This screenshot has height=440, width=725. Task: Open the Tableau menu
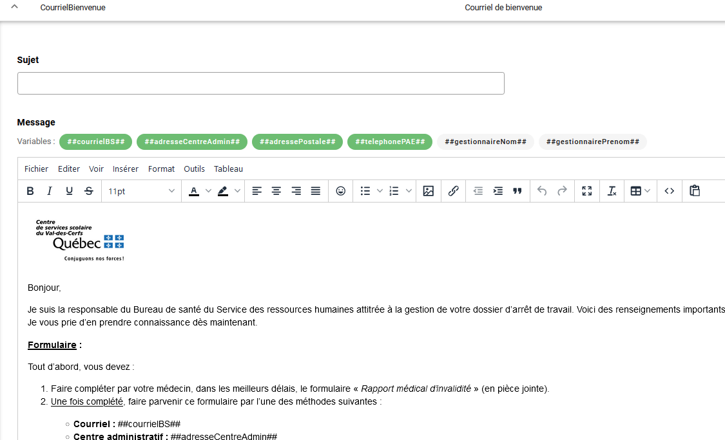(228, 169)
